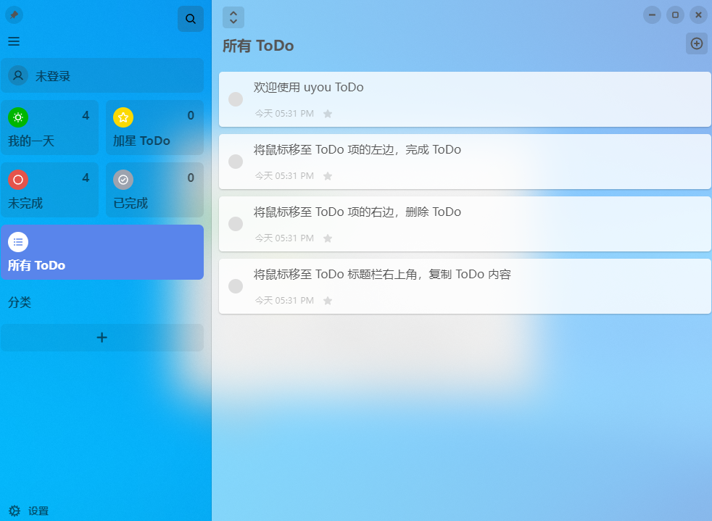Expand the sort chevron button in header
This screenshot has width=712, height=521.
233,17
